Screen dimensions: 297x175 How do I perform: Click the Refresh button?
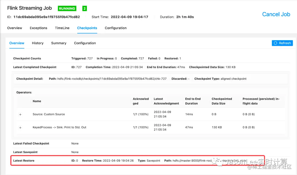click(282, 43)
